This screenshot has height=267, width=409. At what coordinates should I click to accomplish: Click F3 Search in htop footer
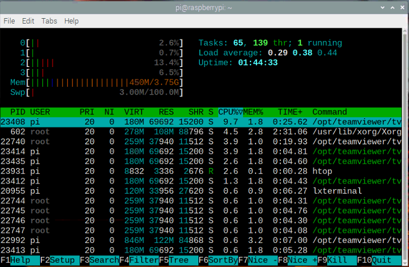[x=99, y=260]
